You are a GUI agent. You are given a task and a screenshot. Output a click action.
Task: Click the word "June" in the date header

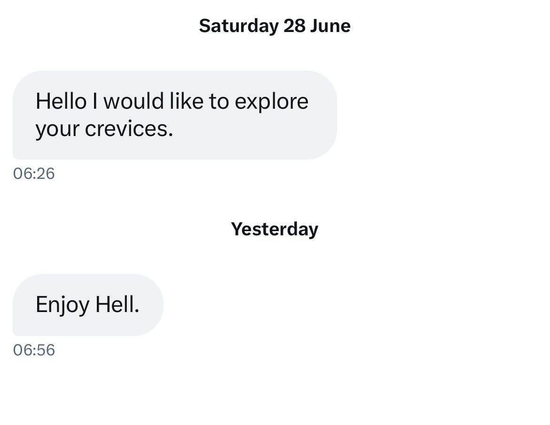pos(330,26)
